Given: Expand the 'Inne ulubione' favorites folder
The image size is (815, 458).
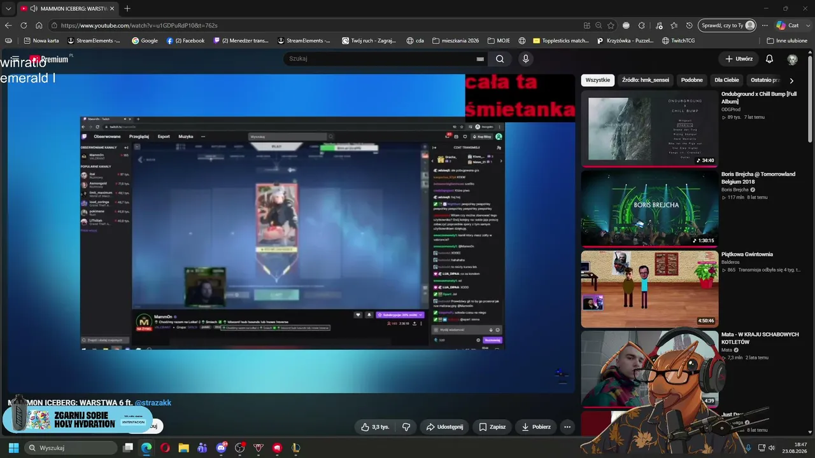Looking at the screenshot, I should 787,41.
